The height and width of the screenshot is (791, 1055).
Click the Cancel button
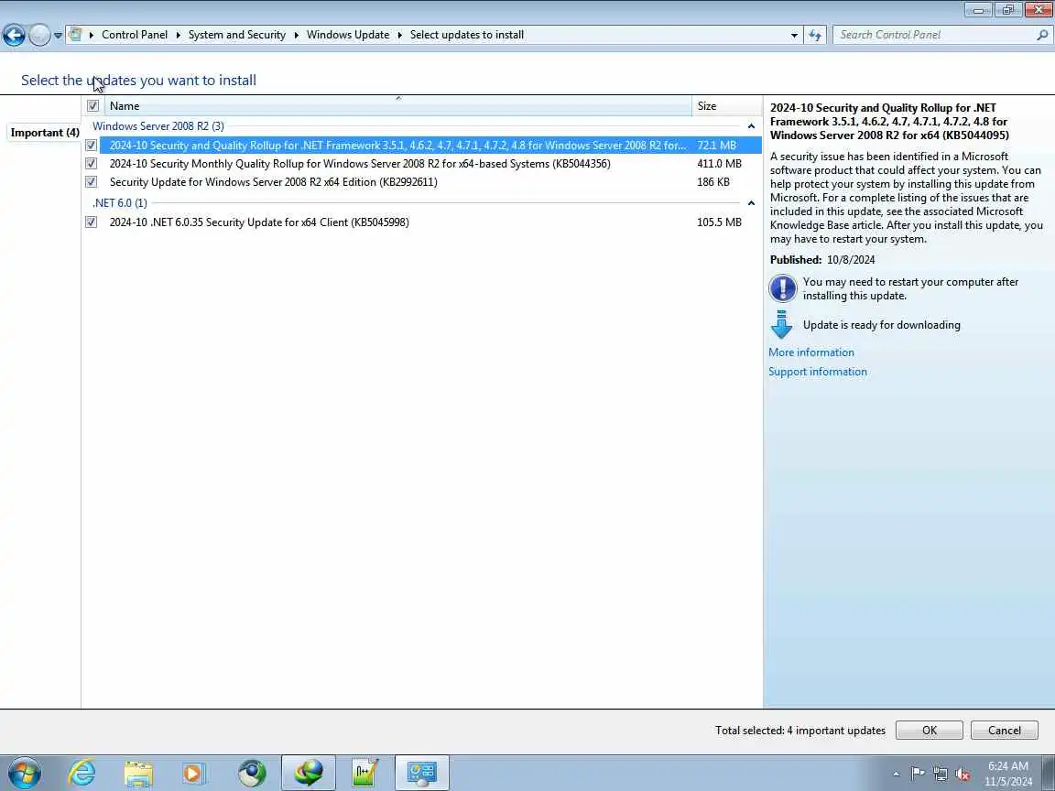click(1004, 731)
